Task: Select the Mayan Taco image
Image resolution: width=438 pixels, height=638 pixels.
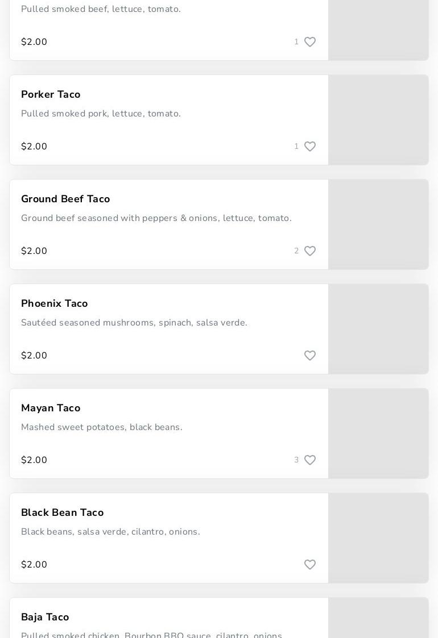Action: tap(378, 433)
